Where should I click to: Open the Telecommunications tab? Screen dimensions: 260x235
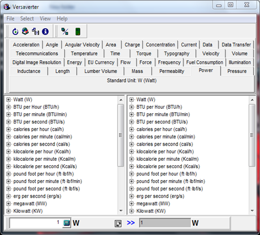pyautogui.click(x=37, y=54)
